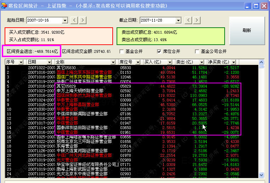Screen dimensions: 270x183
Task: Go to previous start date
Action: 74,20
